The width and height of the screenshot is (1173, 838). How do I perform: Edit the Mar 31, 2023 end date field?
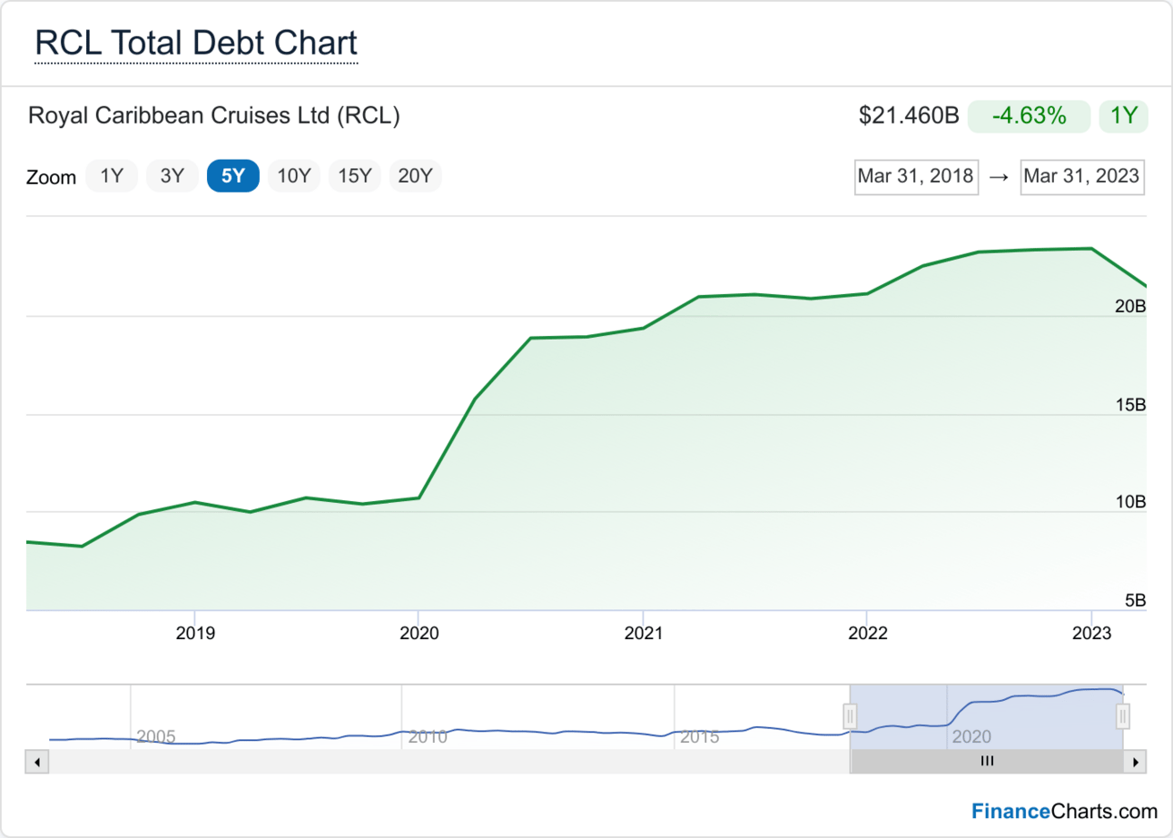pyautogui.click(x=1081, y=177)
